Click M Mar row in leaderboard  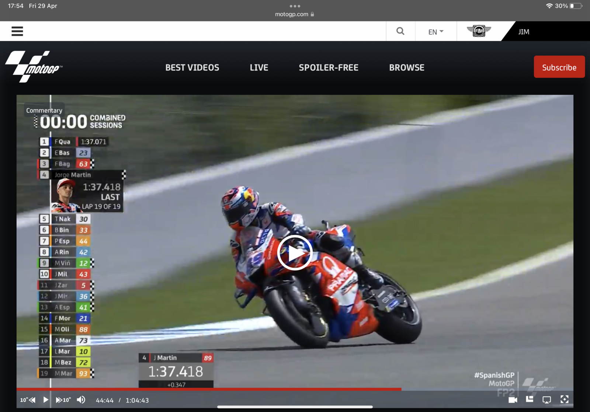click(x=65, y=373)
